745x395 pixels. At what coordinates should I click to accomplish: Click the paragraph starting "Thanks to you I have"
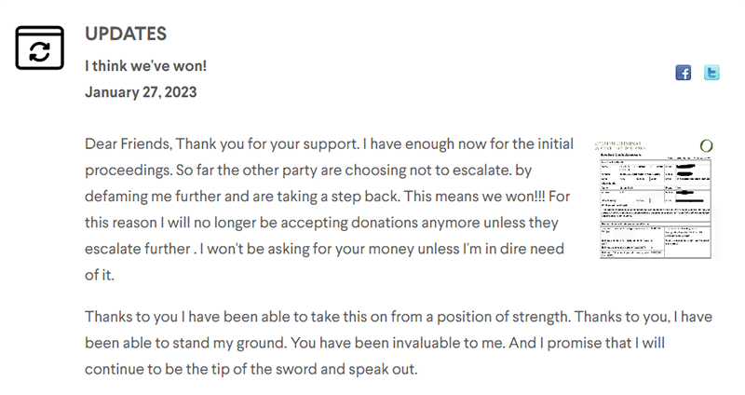(x=399, y=343)
